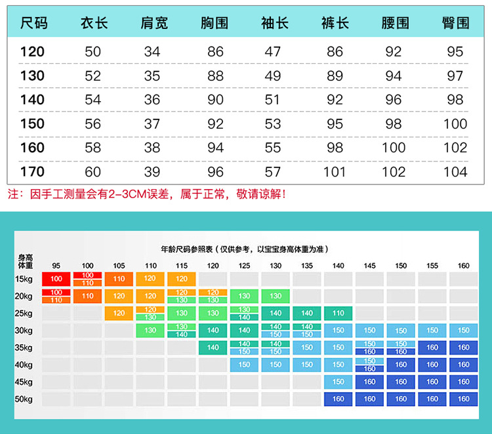Select the 肩宽 column header
Image resolution: width=492 pixels, height=434 pixels.
coord(154,23)
